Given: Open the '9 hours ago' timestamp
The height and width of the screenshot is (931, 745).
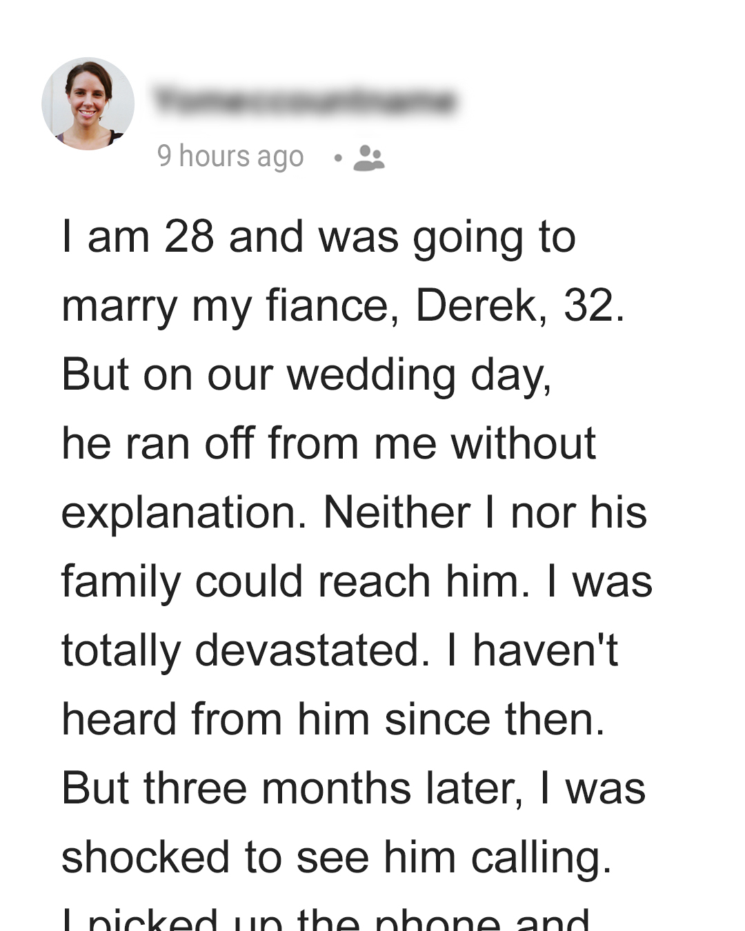Looking at the screenshot, I should pyautogui.click(x=230, y=157).
